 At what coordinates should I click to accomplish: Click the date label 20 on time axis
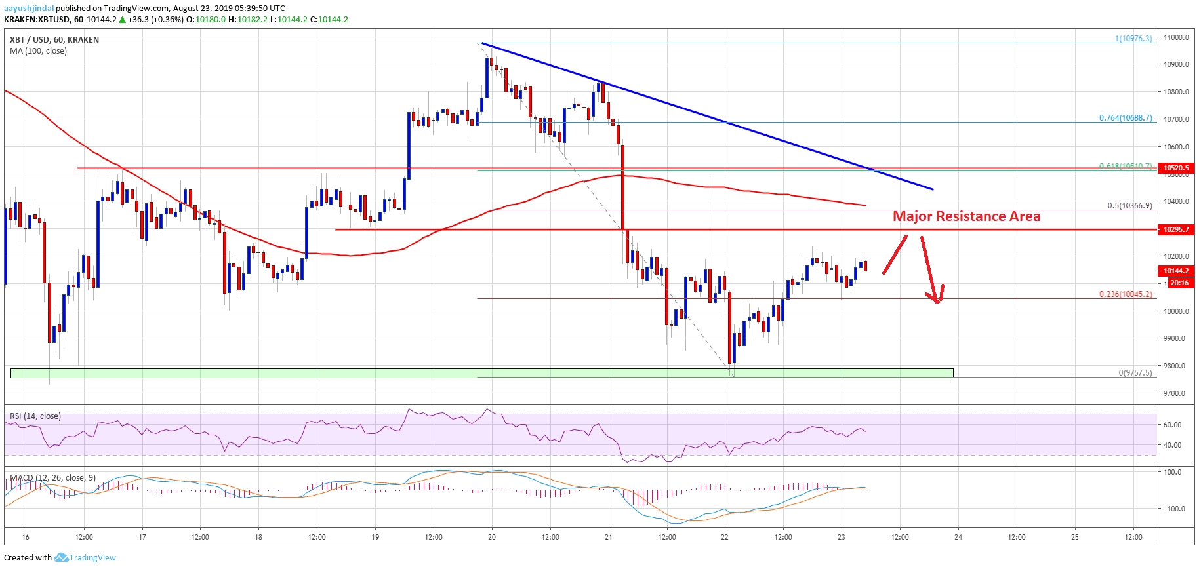coord(492,537)
